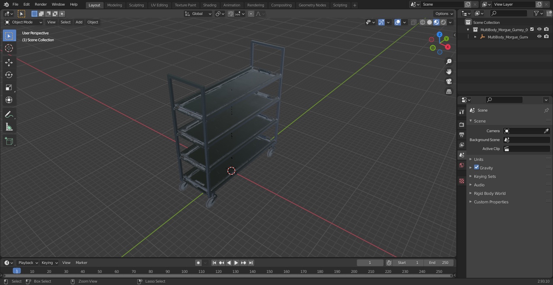Hide the MultiBody_Morgue_Gurne armature object eye icon
Viewport: 553px width, 285px height.
[x=539, y=36]
